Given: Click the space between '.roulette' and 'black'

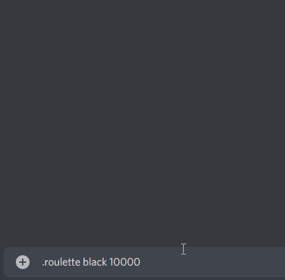Looking at the screenshot, I should (81, 262).
